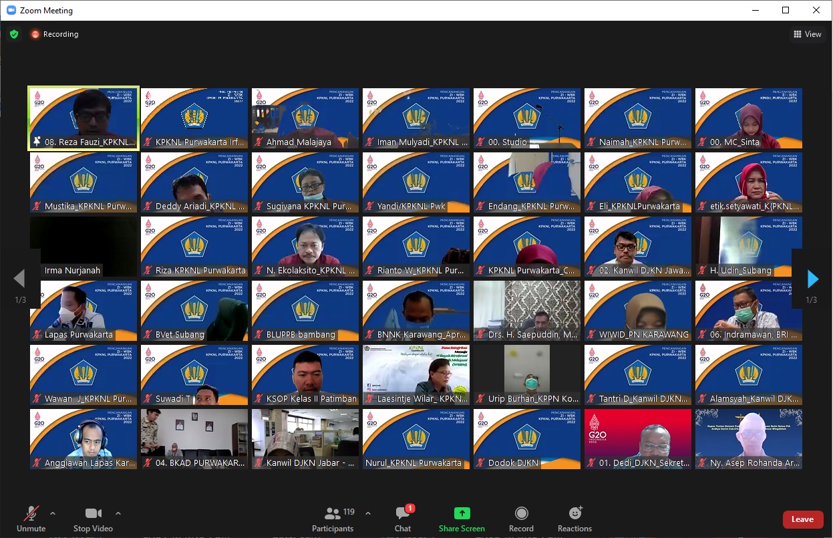Click the Zoom logo in title bar
The height and width of the screenshot is (538, 833).
pos(11,11)
